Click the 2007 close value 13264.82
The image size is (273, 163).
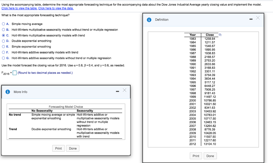tap(210, 126)
